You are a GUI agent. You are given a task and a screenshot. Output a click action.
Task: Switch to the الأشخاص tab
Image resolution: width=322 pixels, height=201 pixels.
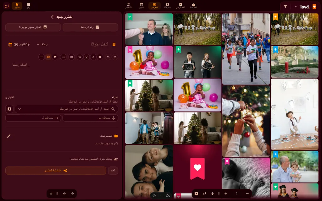pyautogui.click(x=129, y=6)
